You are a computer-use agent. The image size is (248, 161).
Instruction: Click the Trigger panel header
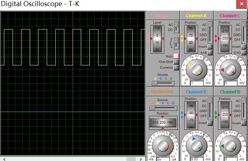click(162, 16)
